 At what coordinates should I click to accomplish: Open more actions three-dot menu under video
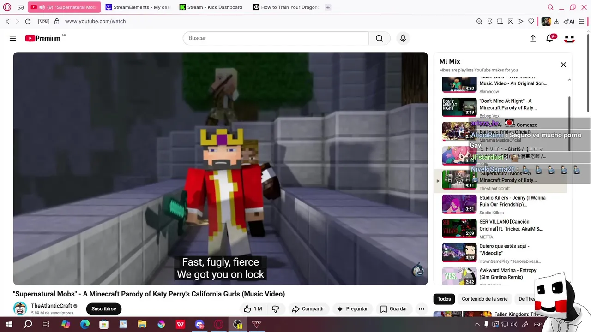pos(421,309)
